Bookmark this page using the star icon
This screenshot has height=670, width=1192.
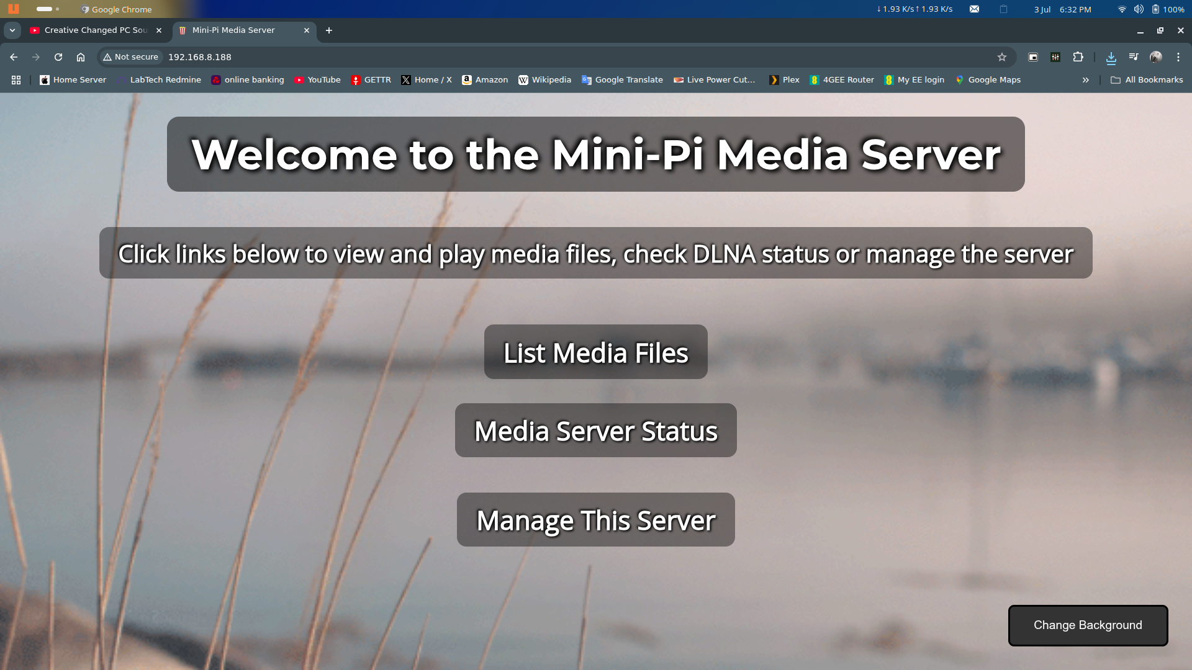click(1002, 56)
